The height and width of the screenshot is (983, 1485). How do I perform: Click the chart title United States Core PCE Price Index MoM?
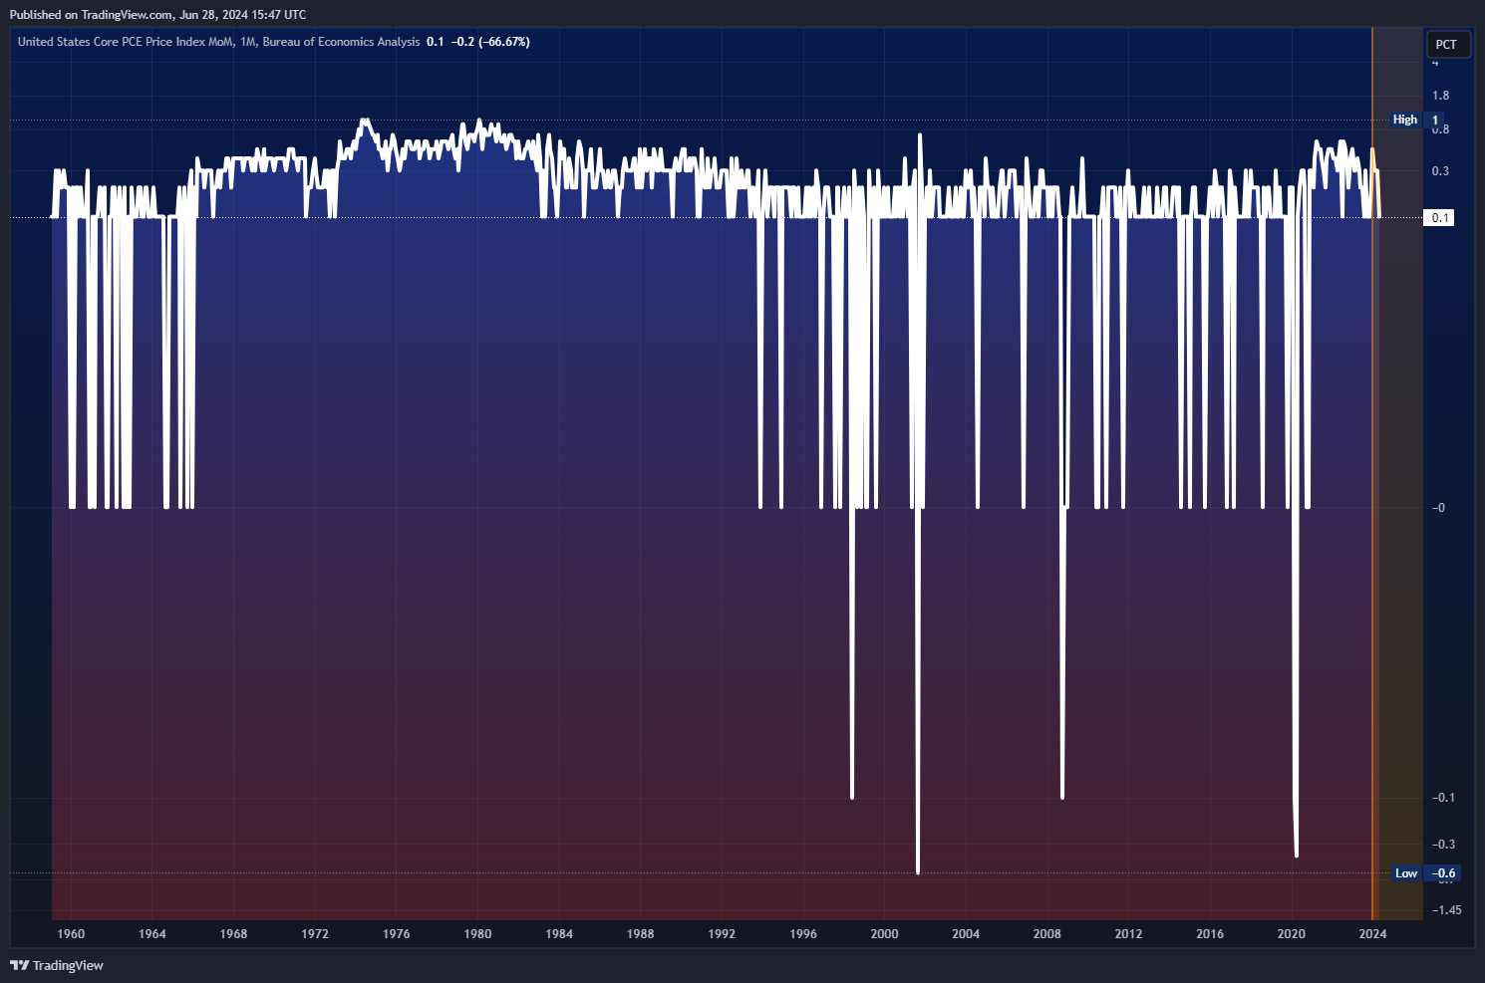pos(126,42)
